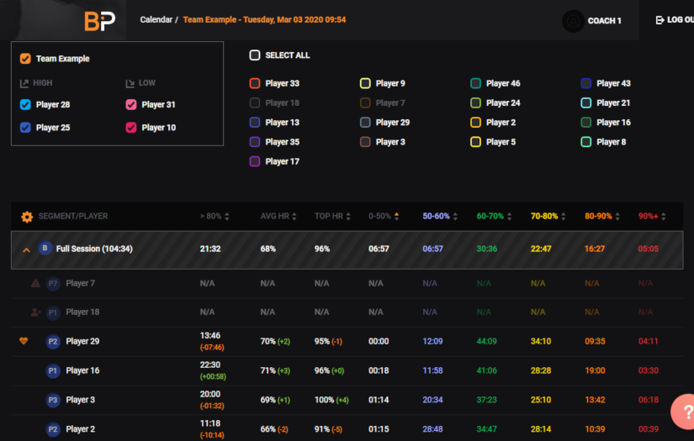Check Player 21 checkbox
Image resolution: width=694 pixels, height=441 pixels.
click(586, 103)
